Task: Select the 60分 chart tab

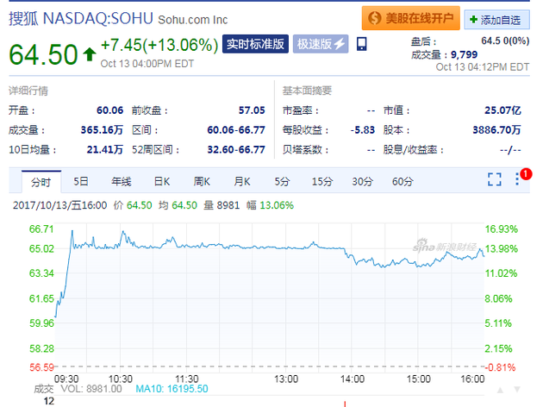Action: [403, 181]
